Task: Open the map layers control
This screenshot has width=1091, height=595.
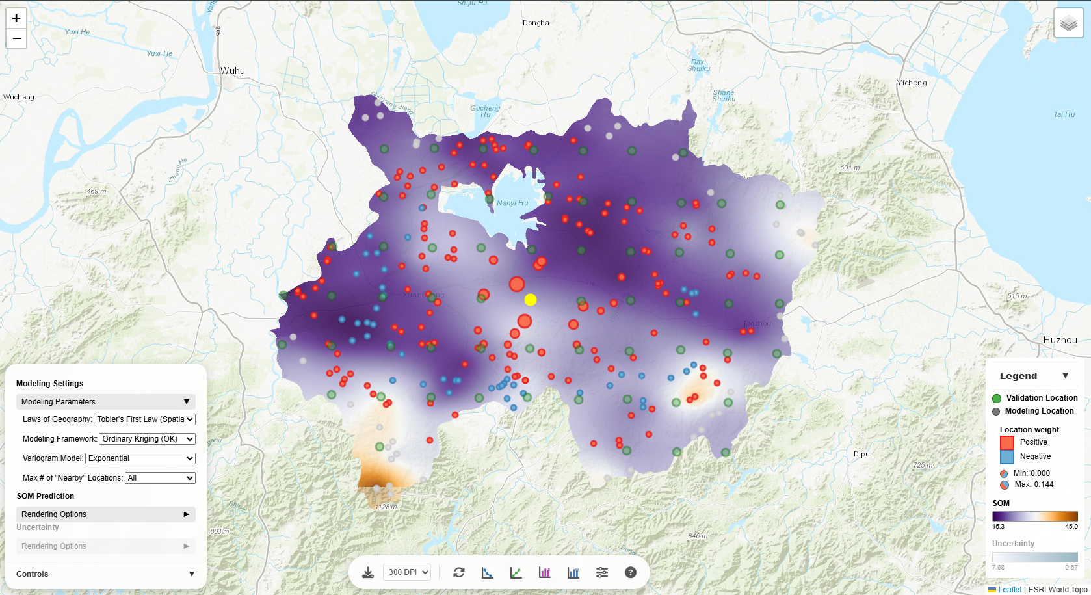Action: [1068, 23]
